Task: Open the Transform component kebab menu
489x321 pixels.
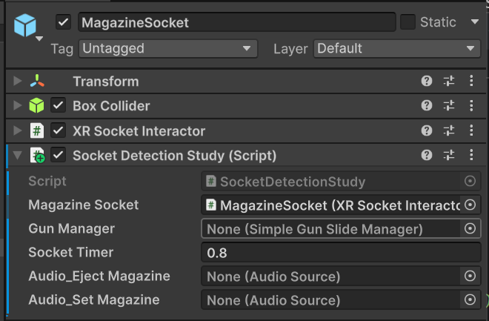Action: (x=471, y=82)
